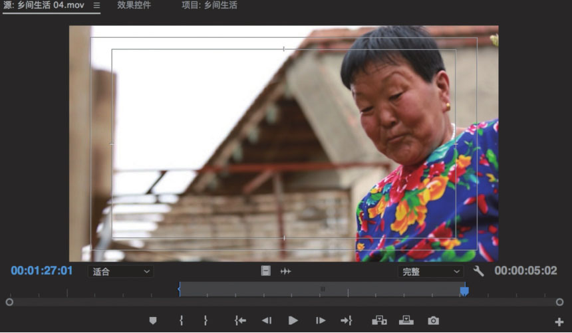
Task: Click the video preview frame
Action: (284, 144)
